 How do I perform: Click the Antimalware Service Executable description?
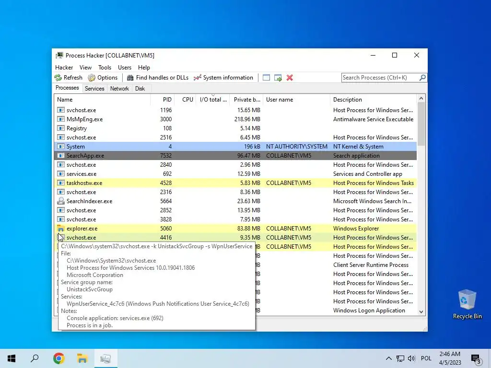[373, 119]
